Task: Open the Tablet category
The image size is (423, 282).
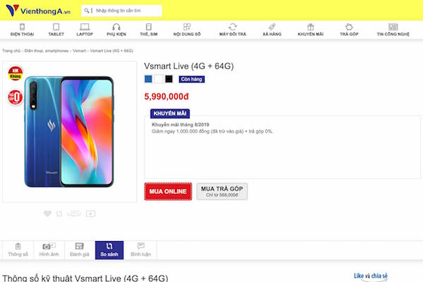Action: pos(56,29)
